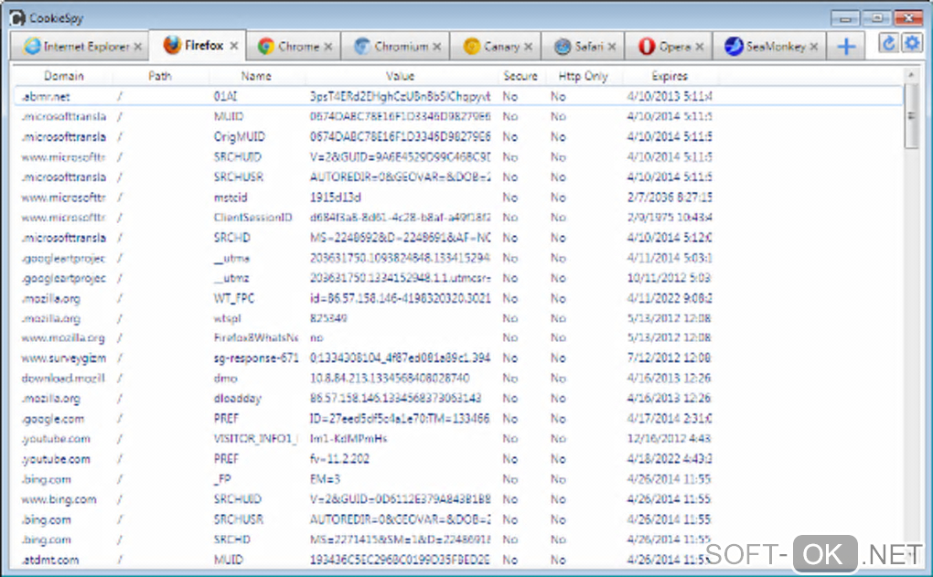Select the __utma cookie name
The image size is (933, 577).
231,258
